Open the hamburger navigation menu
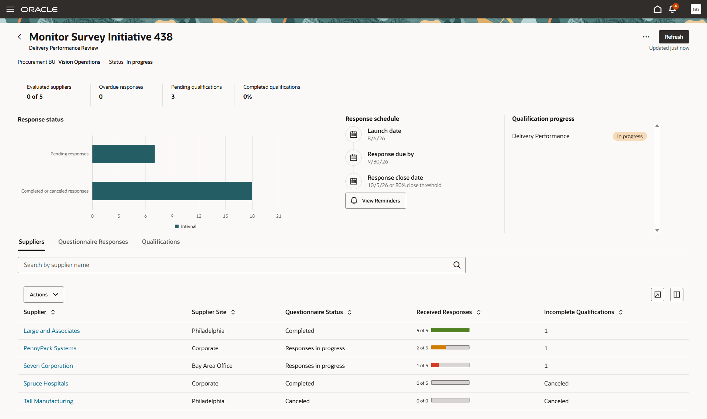Image resolution: width=707 pixels, height=419 pixels. 10,9
